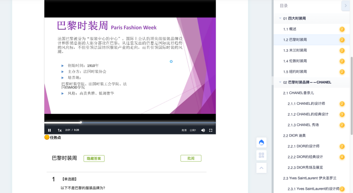Click the 隐藏答案 button
Image resolution: width=353 pixels, height=193 pixels.
coord(94,158)
